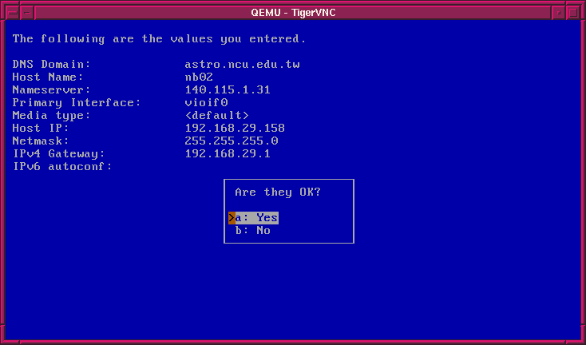Maximize the window using the square button

pos(574,13)
